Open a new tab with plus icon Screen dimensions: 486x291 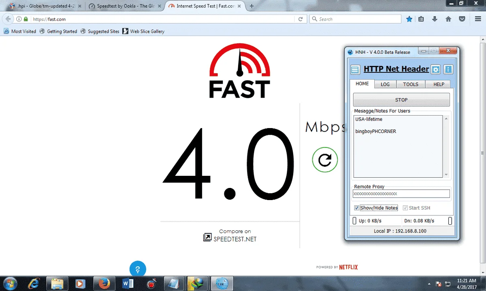tap(252, 6)
